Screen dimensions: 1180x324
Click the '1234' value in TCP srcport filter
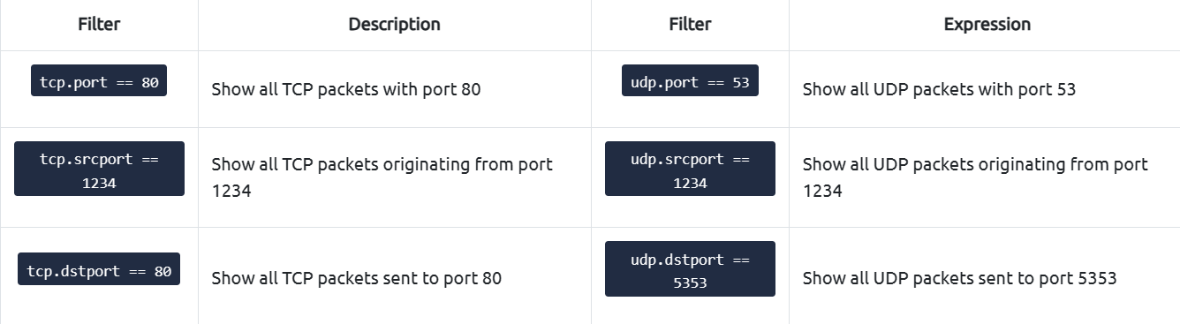click(99, 183)
